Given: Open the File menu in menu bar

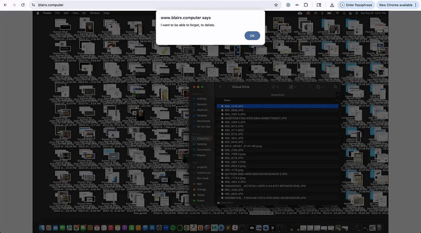Looking at the screenshot, I should coord(57,13).
